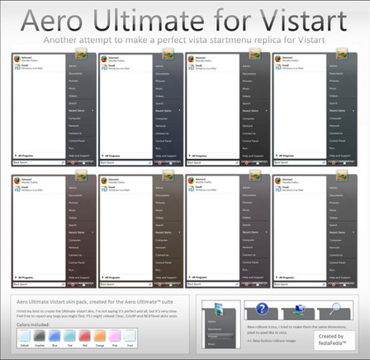Select the Teal color swatch

click(x=69, y=336)
